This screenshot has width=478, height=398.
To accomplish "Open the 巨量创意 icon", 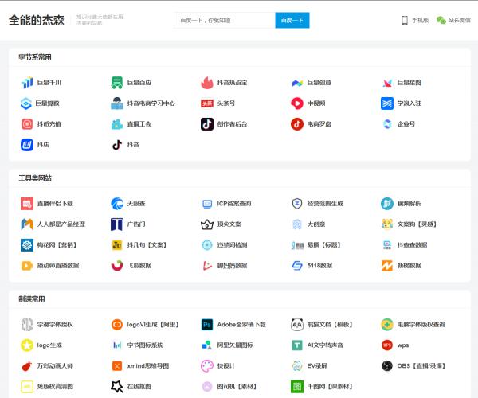I will pos(297,83).
